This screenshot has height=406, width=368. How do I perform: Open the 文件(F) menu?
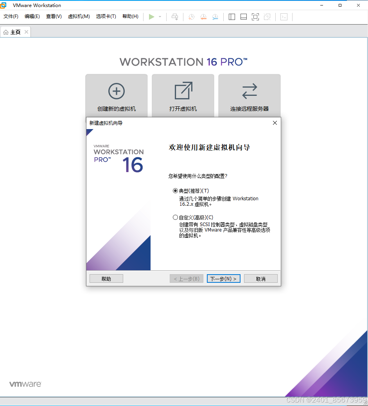point(11,16)
